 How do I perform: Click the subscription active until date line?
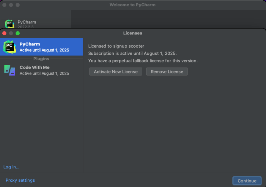(x=132, y=54)
